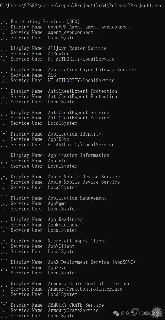Select the Enumerating Services [360] line
Image resolution: width=165 pixels, height=320 pixels.
pos(40,22)
